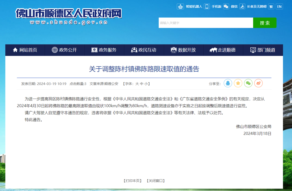Share article to Weibo
The width and height of the screenshot is (292, 191).
(258, 83)
